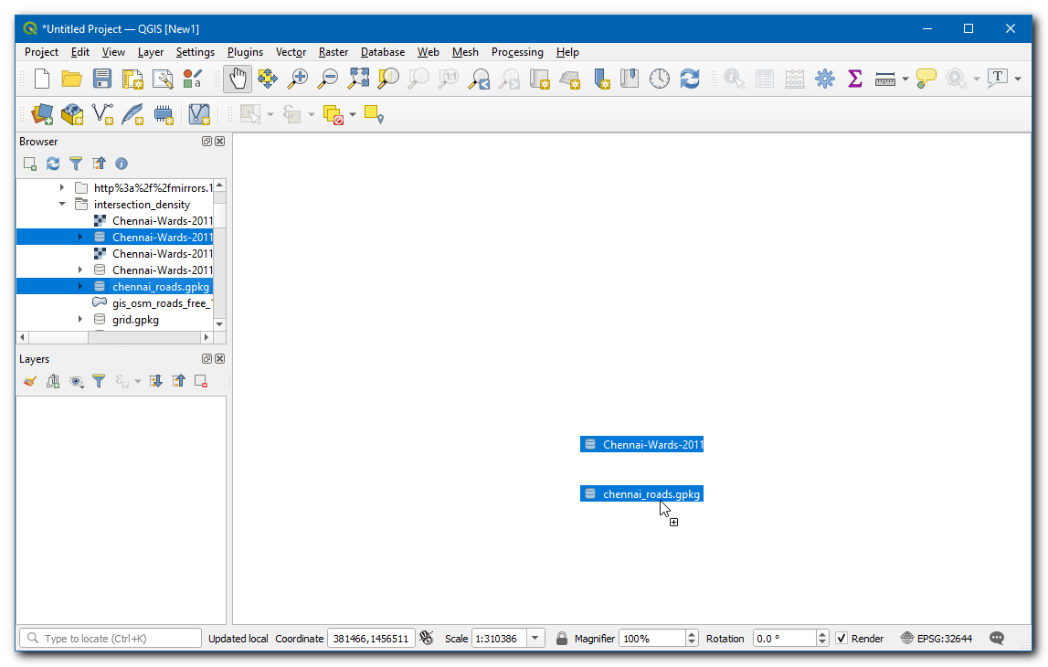
Task: Open the Data Source Manager icon
Action: (x=42, y=114)
